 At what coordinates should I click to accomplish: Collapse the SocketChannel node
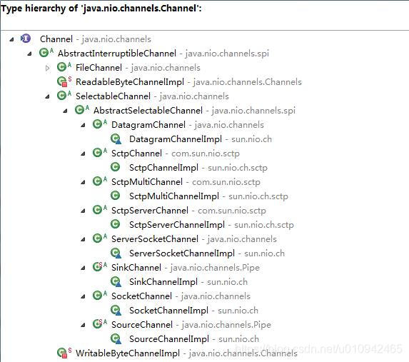click(83, 296)
